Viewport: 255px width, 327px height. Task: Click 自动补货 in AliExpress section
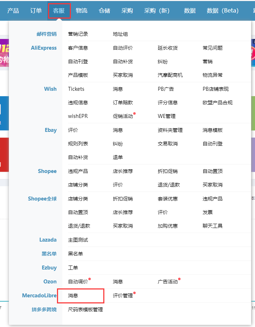coord(123,61)
